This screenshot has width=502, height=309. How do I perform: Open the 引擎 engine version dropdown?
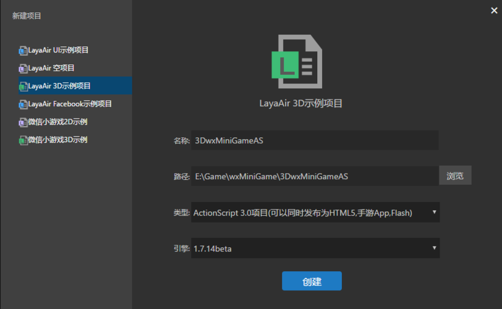315,248
